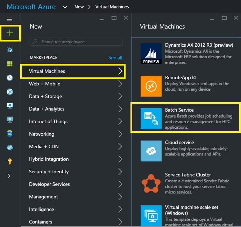
Task: Open the SQL databases icon
Action: (x=10, y=134)
